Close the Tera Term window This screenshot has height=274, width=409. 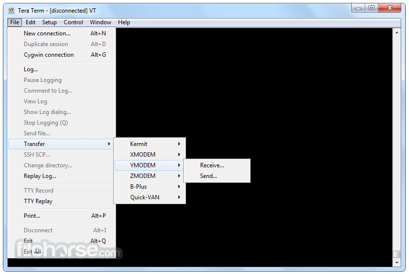click(390, 9)
